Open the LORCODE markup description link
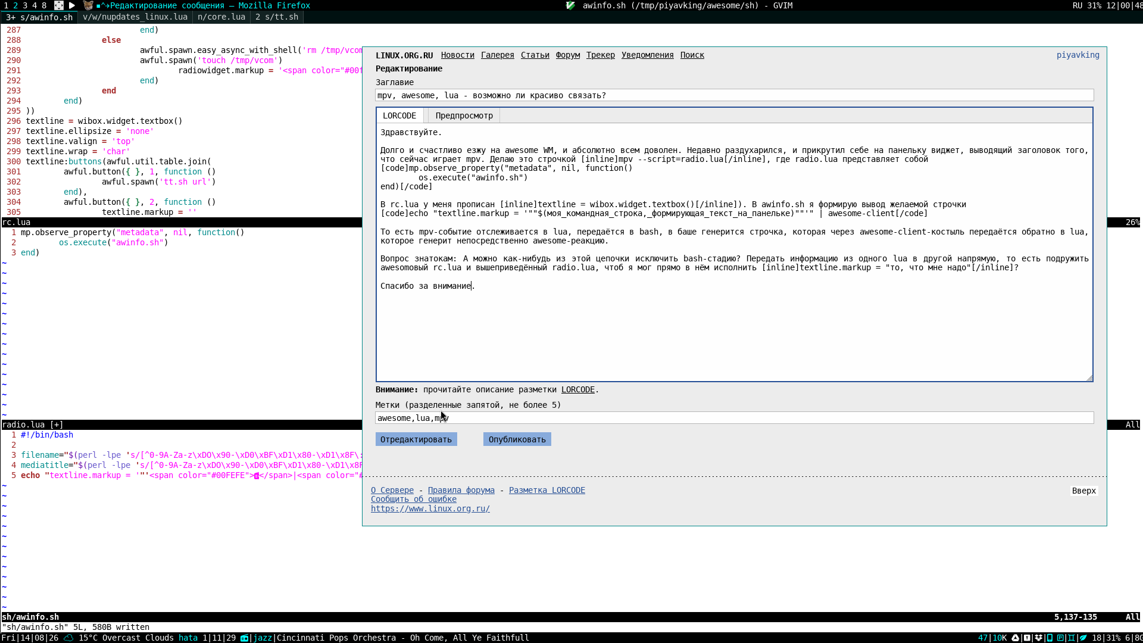The width and height of the screenshot is (1143, 643). click(578, 389)
